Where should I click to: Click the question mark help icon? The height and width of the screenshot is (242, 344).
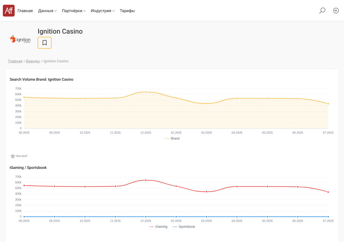13,156
